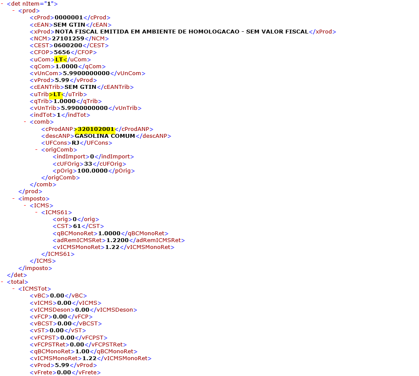Click the vFrete value 0.00
This screenshot has width=419, height=376.
[64, 373]
